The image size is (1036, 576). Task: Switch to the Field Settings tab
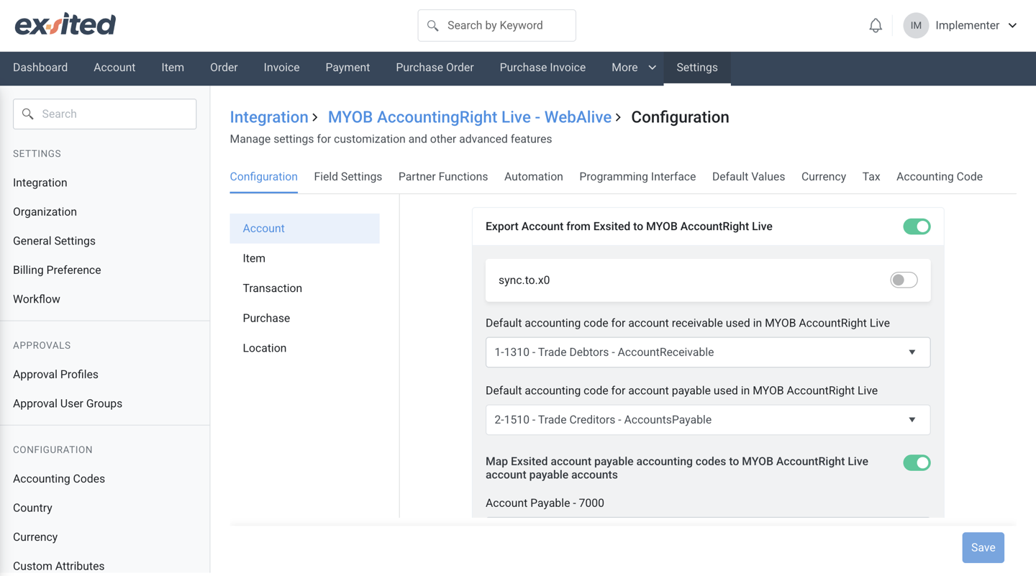click(347, 177)
